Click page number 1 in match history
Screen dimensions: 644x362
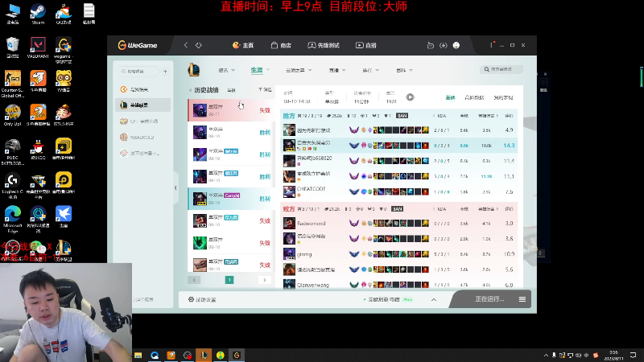tap(229, 280)
